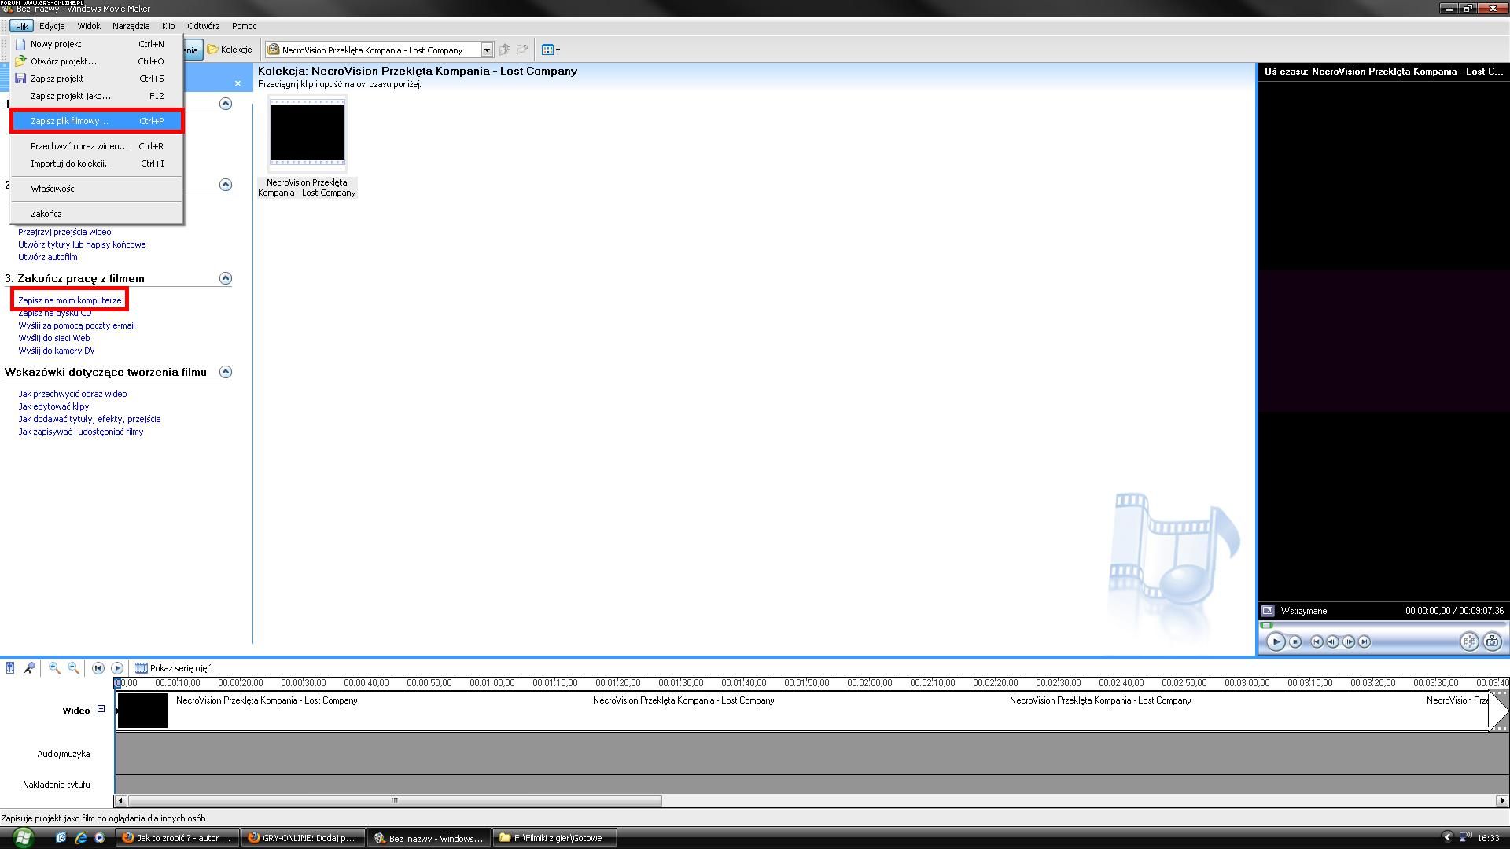
Task: Click Zapisz na moim komputerze link
Action: pyautogui.click(x=70, y=300)
